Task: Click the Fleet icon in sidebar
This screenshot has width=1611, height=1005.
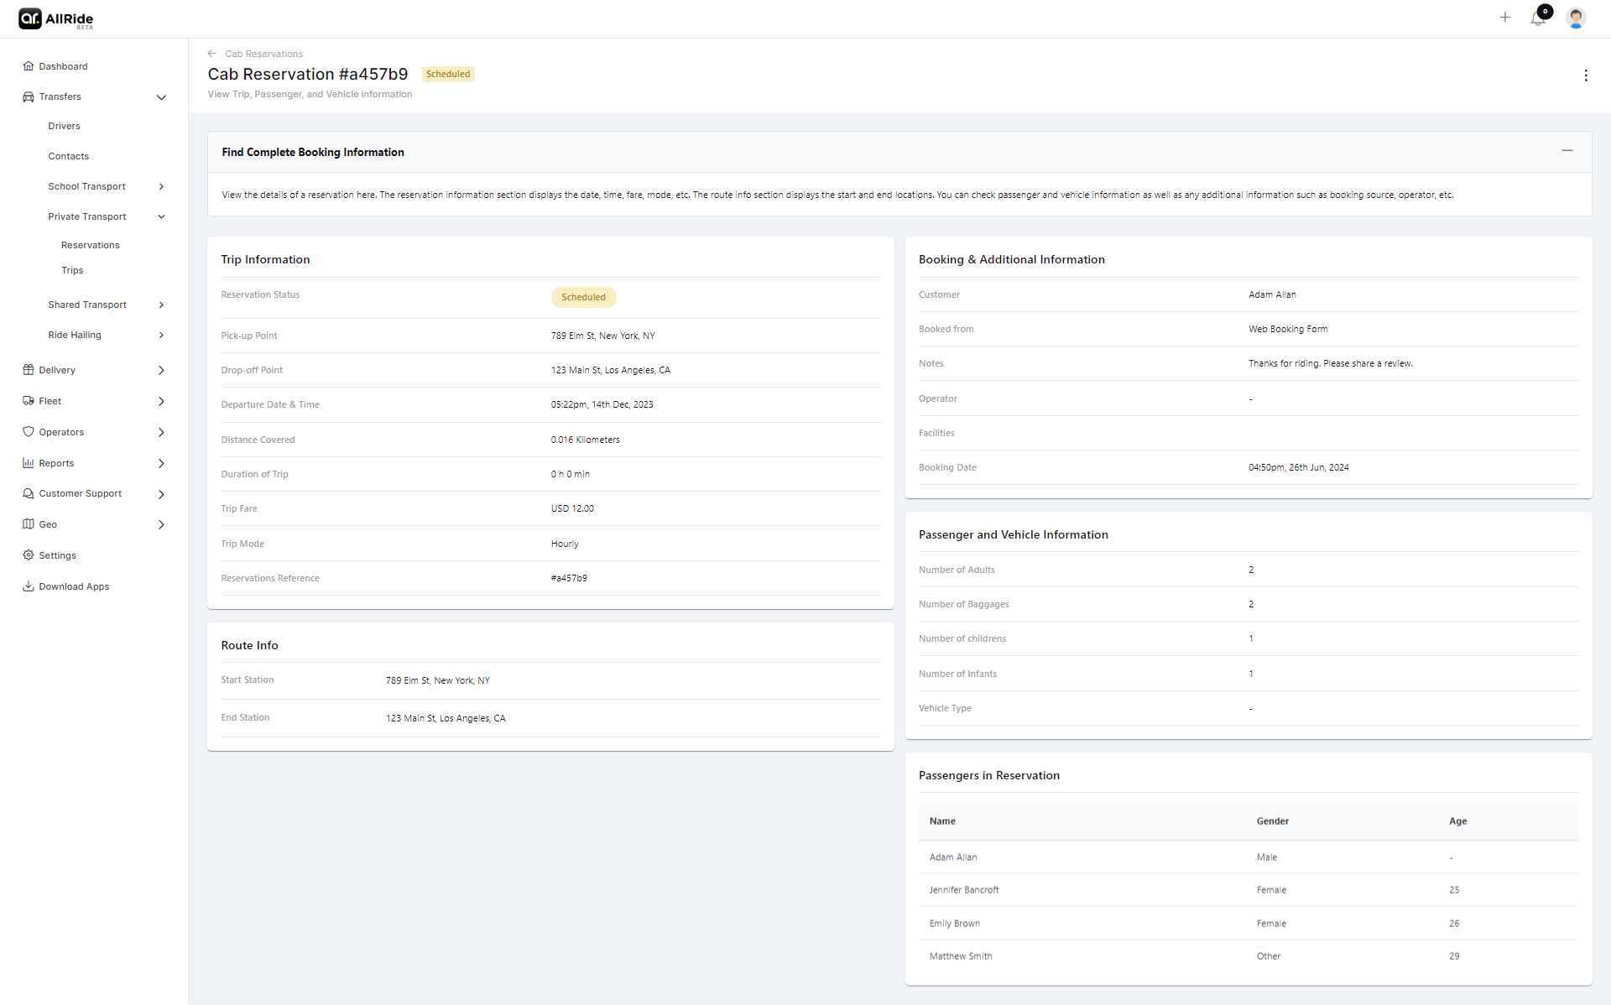Action: 29,401
